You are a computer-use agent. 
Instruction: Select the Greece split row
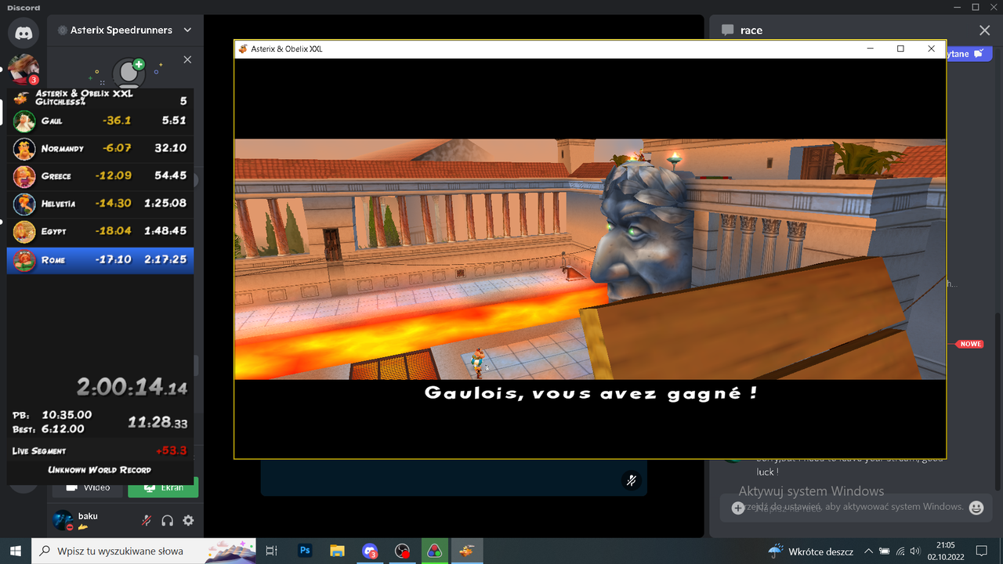(100, 176)
